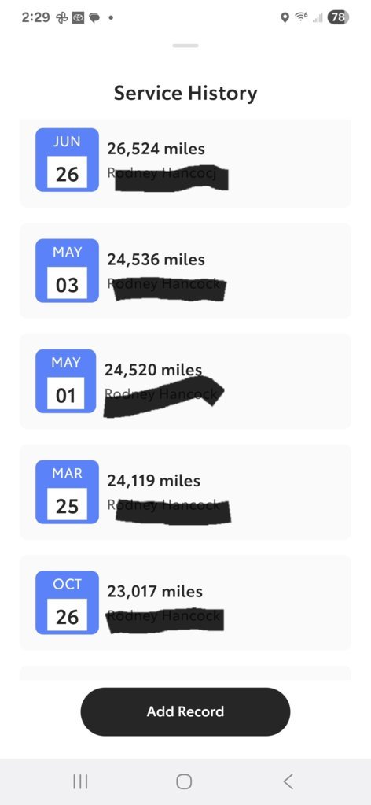The image size is (371, 805).
Task: Tap the Wi-Fi status icon
Action: pos(301,18)
